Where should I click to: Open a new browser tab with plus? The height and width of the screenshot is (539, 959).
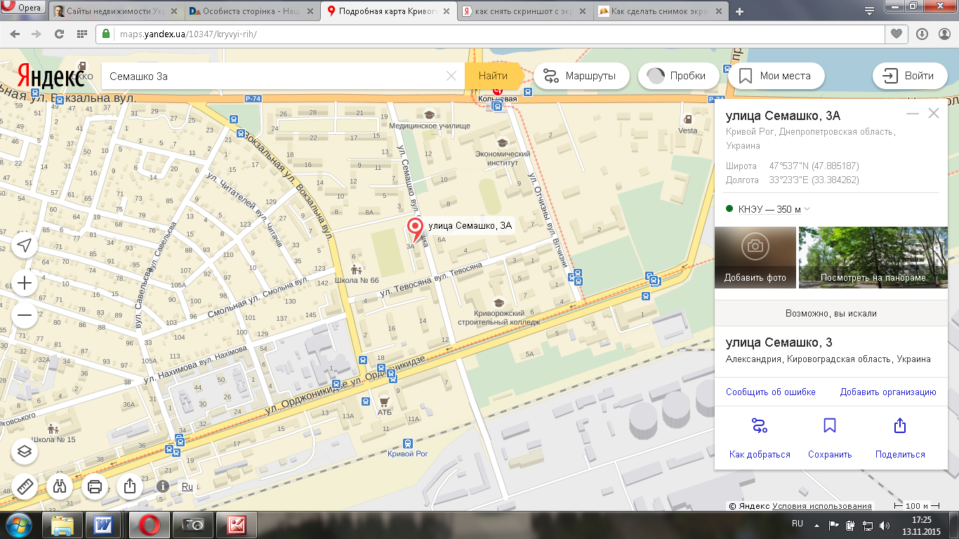740,11
